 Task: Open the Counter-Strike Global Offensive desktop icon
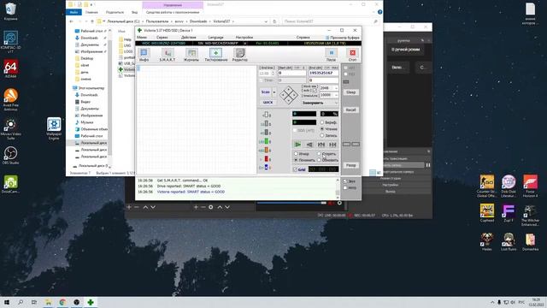[x=486, y=186]
